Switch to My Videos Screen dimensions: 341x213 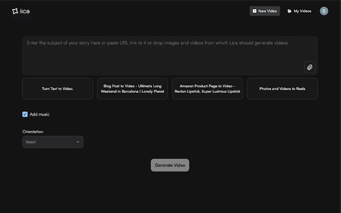click(x=299, y=11)
